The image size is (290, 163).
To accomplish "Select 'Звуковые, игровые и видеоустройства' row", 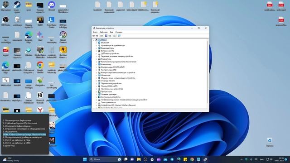I will pyautogui.click(x=117, y=56).
